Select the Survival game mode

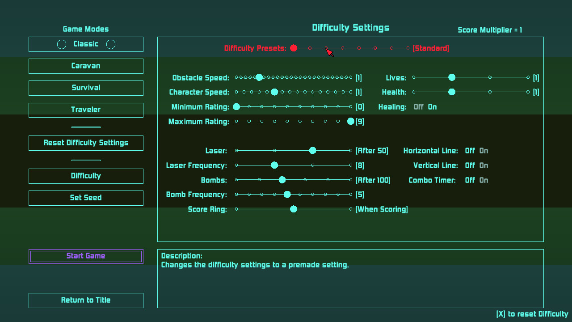pyautogui.click(x=86, y=88)
